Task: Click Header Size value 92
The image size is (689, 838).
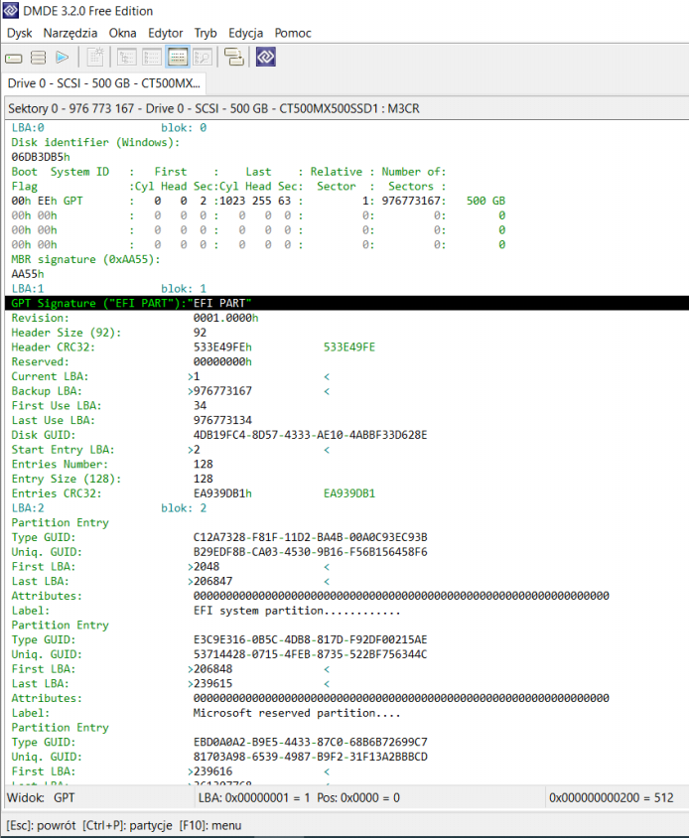Action: tap(200, 333)
